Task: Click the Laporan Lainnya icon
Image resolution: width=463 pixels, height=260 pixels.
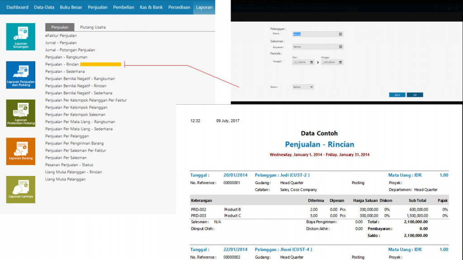Action: pyautogui.click(x=20, y=189)
